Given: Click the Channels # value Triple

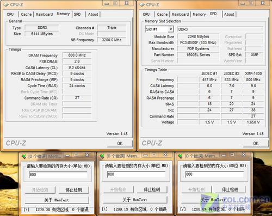Looking at the screenshot, I should tap(112, 28).
